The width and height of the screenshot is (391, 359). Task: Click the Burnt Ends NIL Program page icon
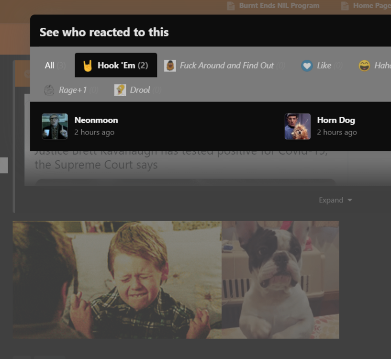(x=230, y=6)
